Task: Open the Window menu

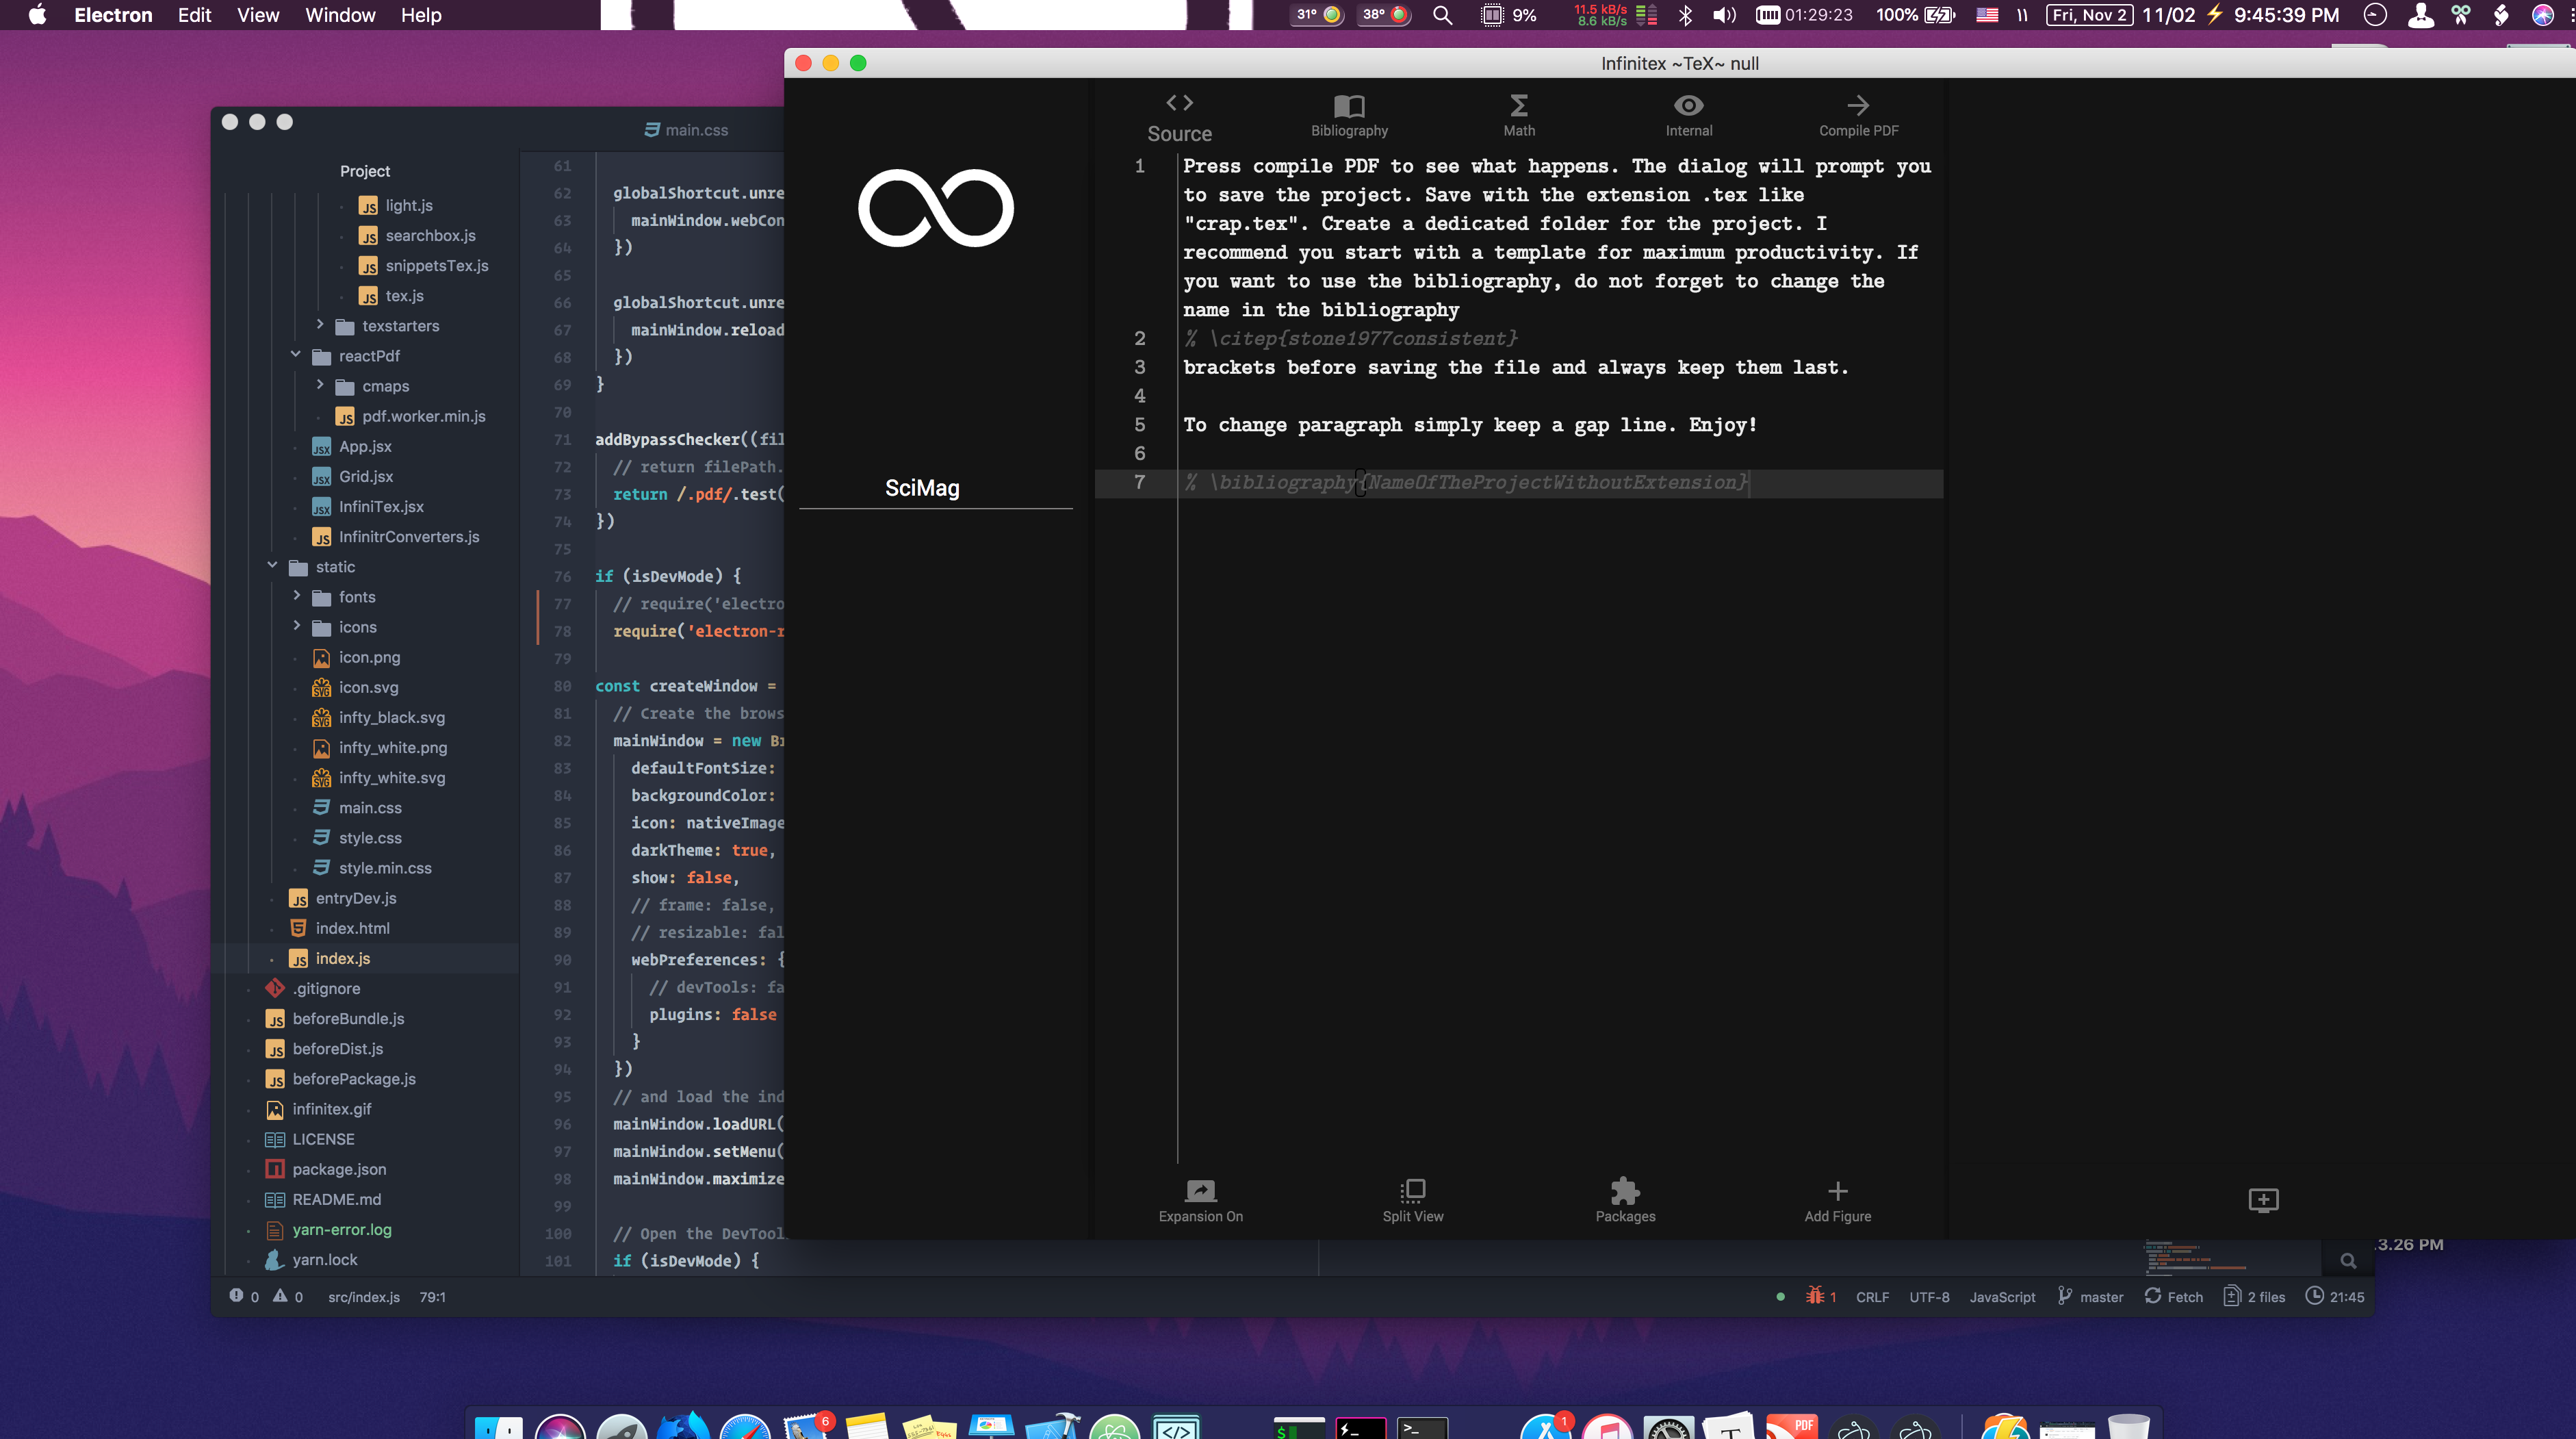Action: [x=340, y=15]
